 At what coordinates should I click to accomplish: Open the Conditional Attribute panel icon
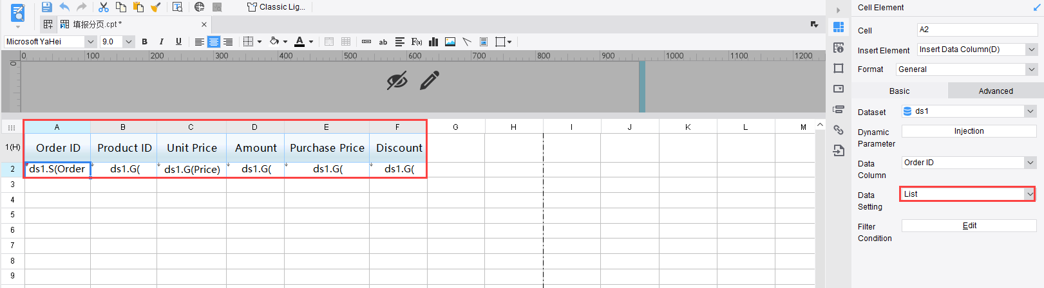click(839, 109)
